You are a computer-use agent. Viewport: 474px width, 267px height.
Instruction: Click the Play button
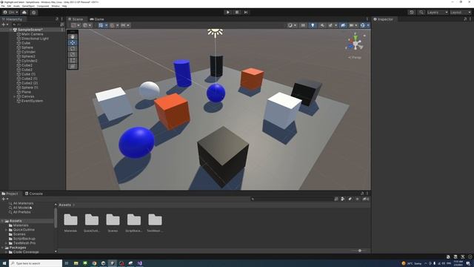(x=228, y=13)
